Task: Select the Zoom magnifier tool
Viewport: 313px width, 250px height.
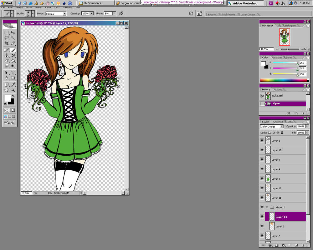Action: pyautogui.click(x=13, y=90)
